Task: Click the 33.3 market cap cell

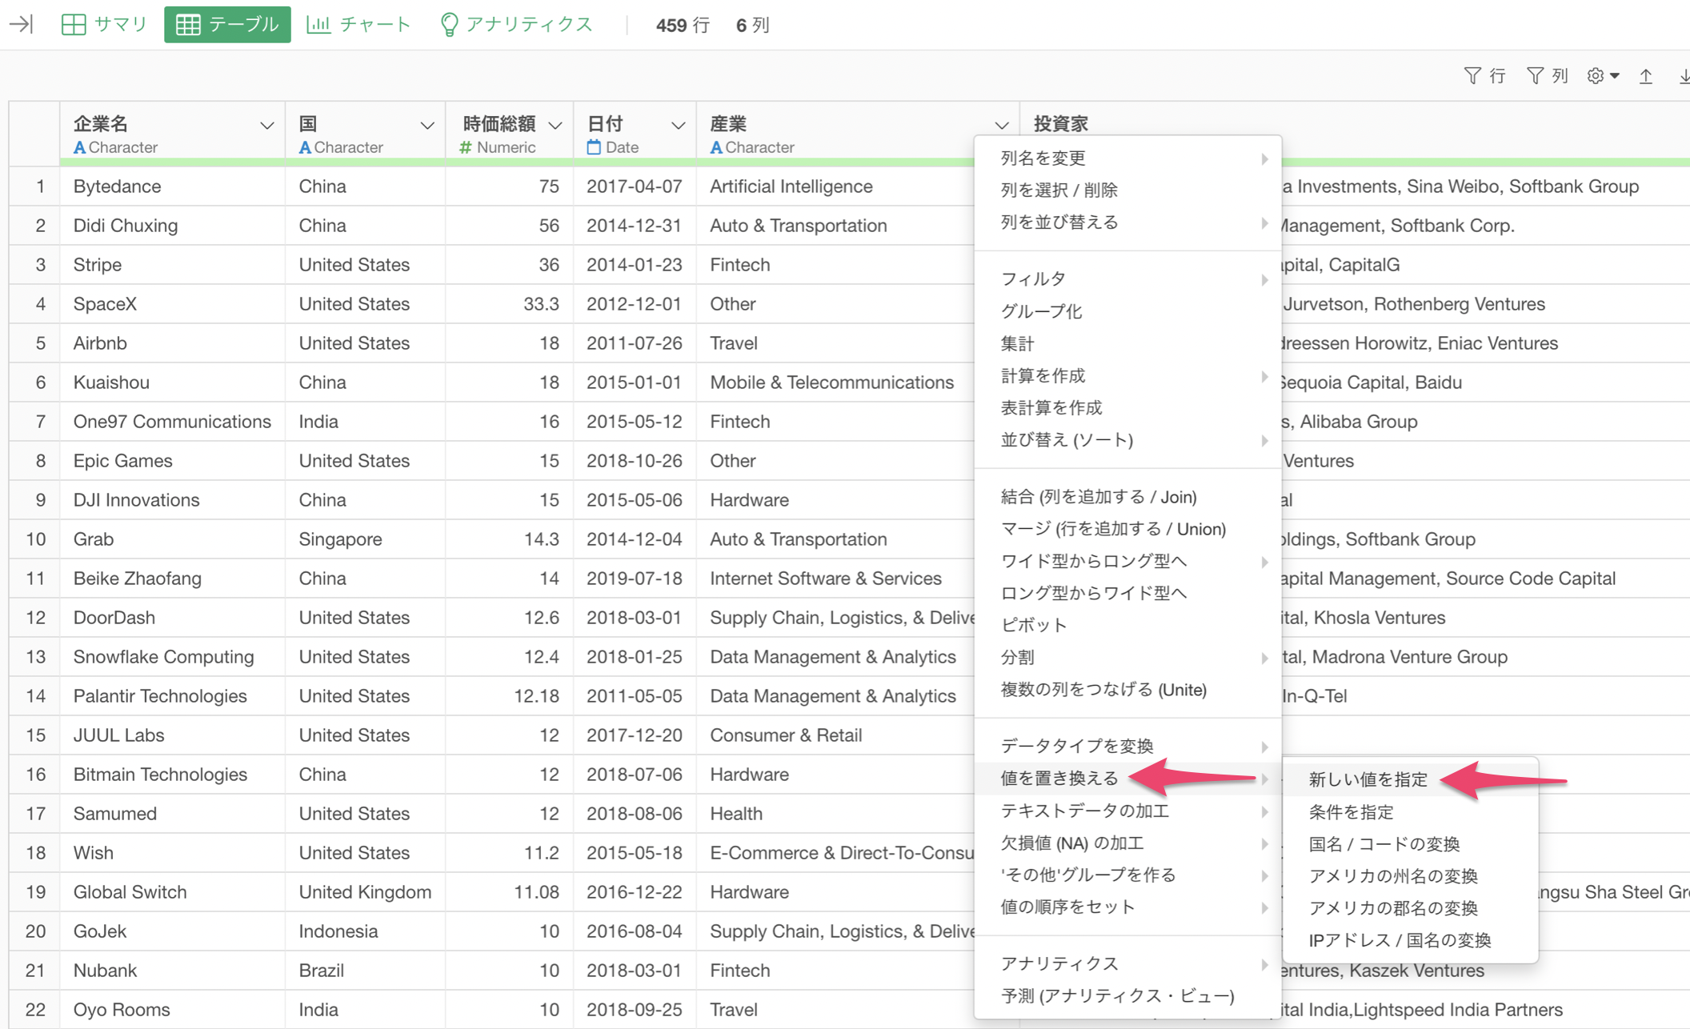Action: pyautogui.click(x=510, y=303)
